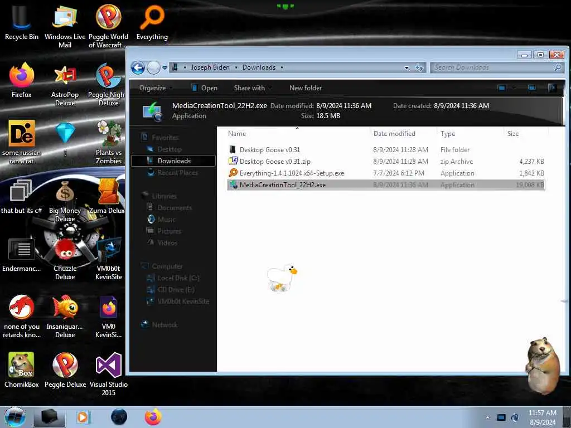Click the dark globe taskbar icon
The width and height of the screenshot is (571, 428).
pos(119,417)
